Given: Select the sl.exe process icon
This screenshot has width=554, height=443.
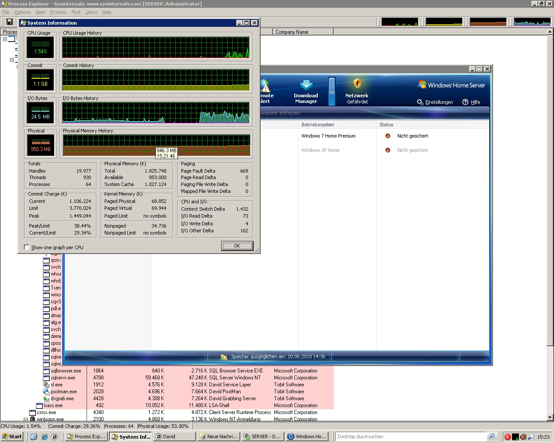Looking at the screenshot, I should [46, 385].
